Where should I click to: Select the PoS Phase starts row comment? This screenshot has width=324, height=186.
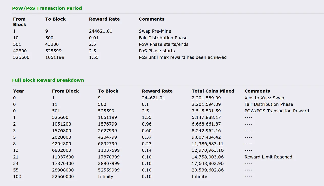tap(157, 51)
